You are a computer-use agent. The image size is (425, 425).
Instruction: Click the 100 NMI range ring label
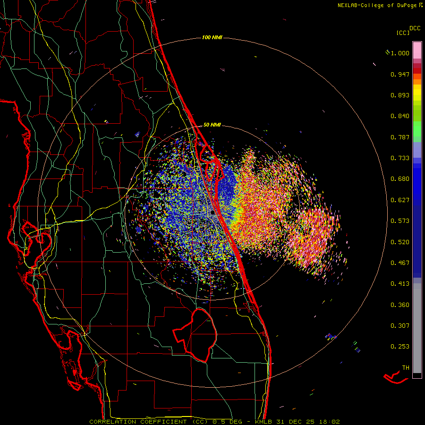[212, 37]
